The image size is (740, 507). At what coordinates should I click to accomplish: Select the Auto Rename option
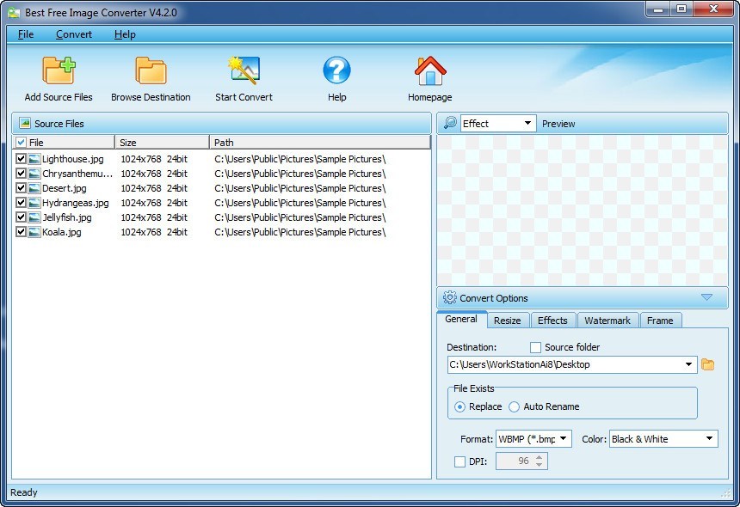pyautogui.click(x=515, y=406)
